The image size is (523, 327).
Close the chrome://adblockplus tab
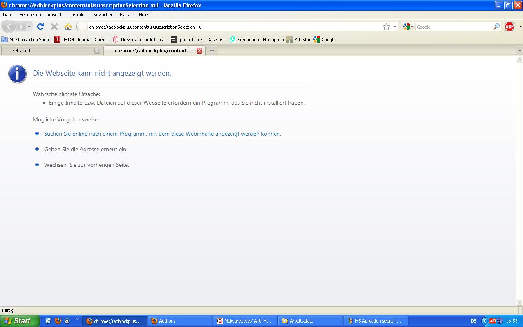pyautogui.click(x=199, y=51)
